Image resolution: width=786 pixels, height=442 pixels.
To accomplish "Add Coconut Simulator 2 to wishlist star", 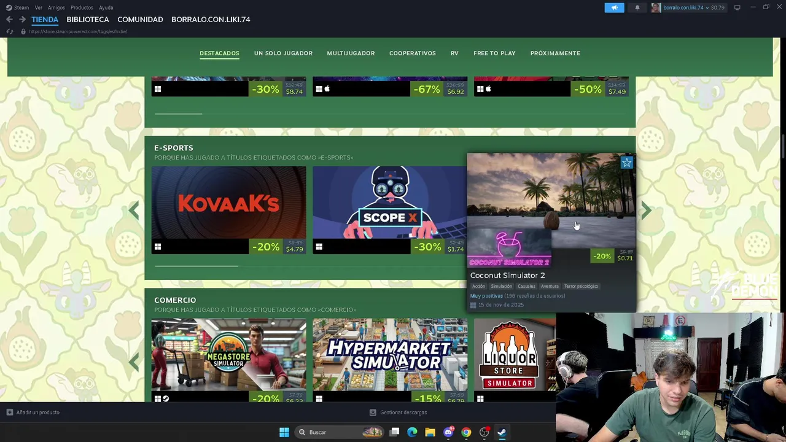I will 626,163.
